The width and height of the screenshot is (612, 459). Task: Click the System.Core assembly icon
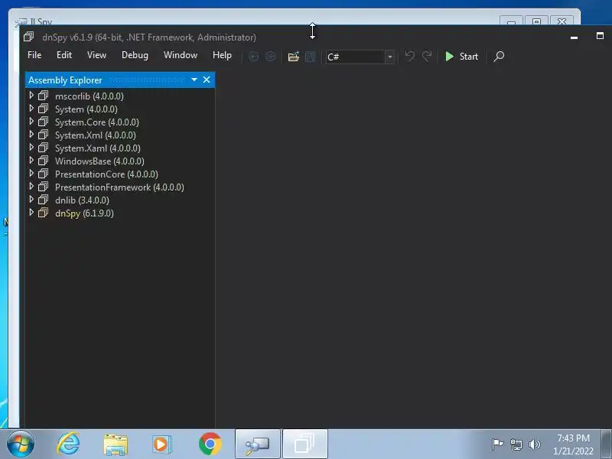pos(43,122)
